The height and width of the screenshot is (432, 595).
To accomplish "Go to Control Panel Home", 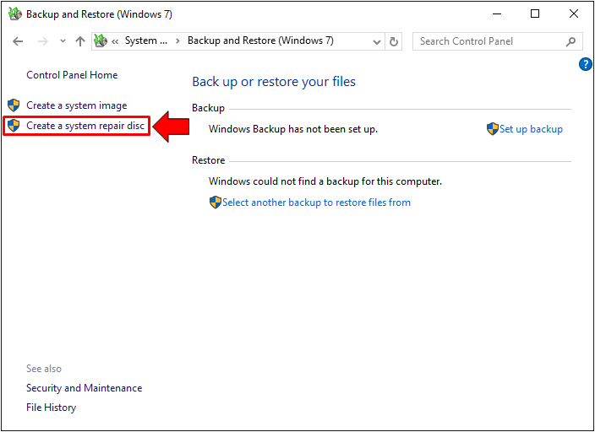I will point(72,75).
